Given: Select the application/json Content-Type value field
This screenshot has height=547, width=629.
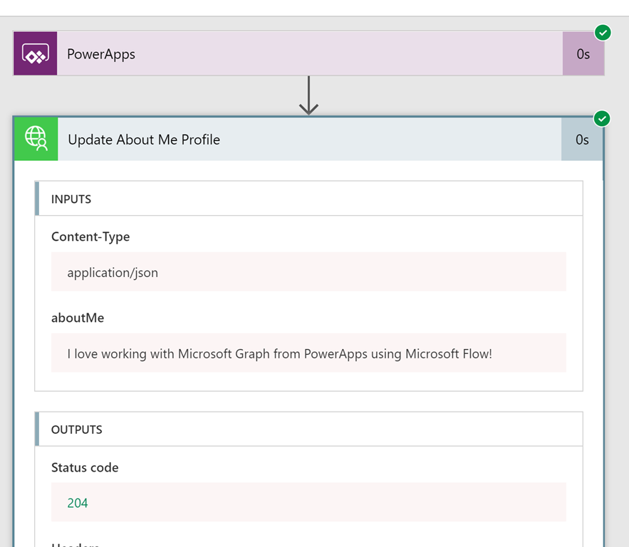Looking at the screenshot, I should click(308, 272).
